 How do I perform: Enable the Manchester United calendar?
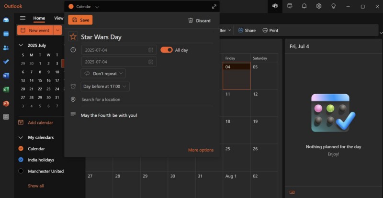point(21,171)
